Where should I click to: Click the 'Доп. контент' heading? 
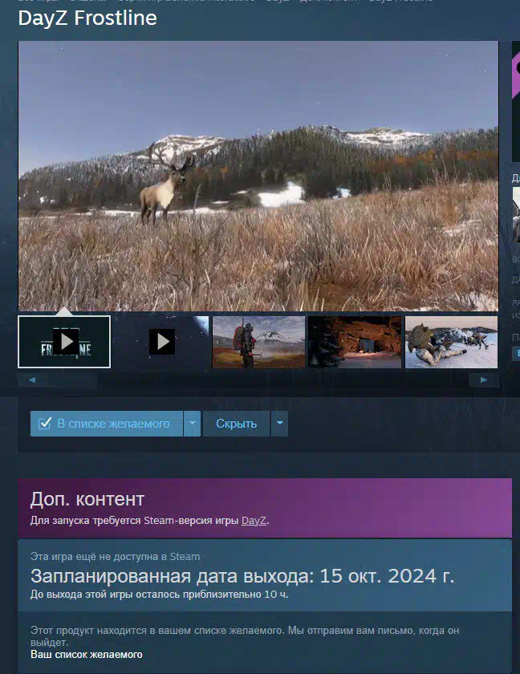(87, 499)
